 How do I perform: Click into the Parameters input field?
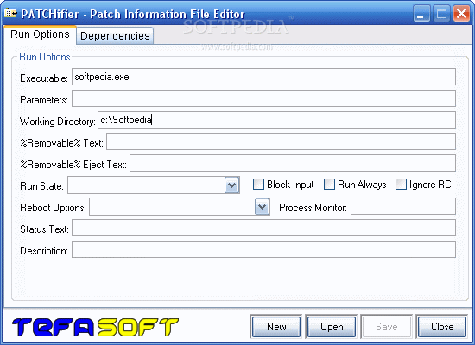263,98
